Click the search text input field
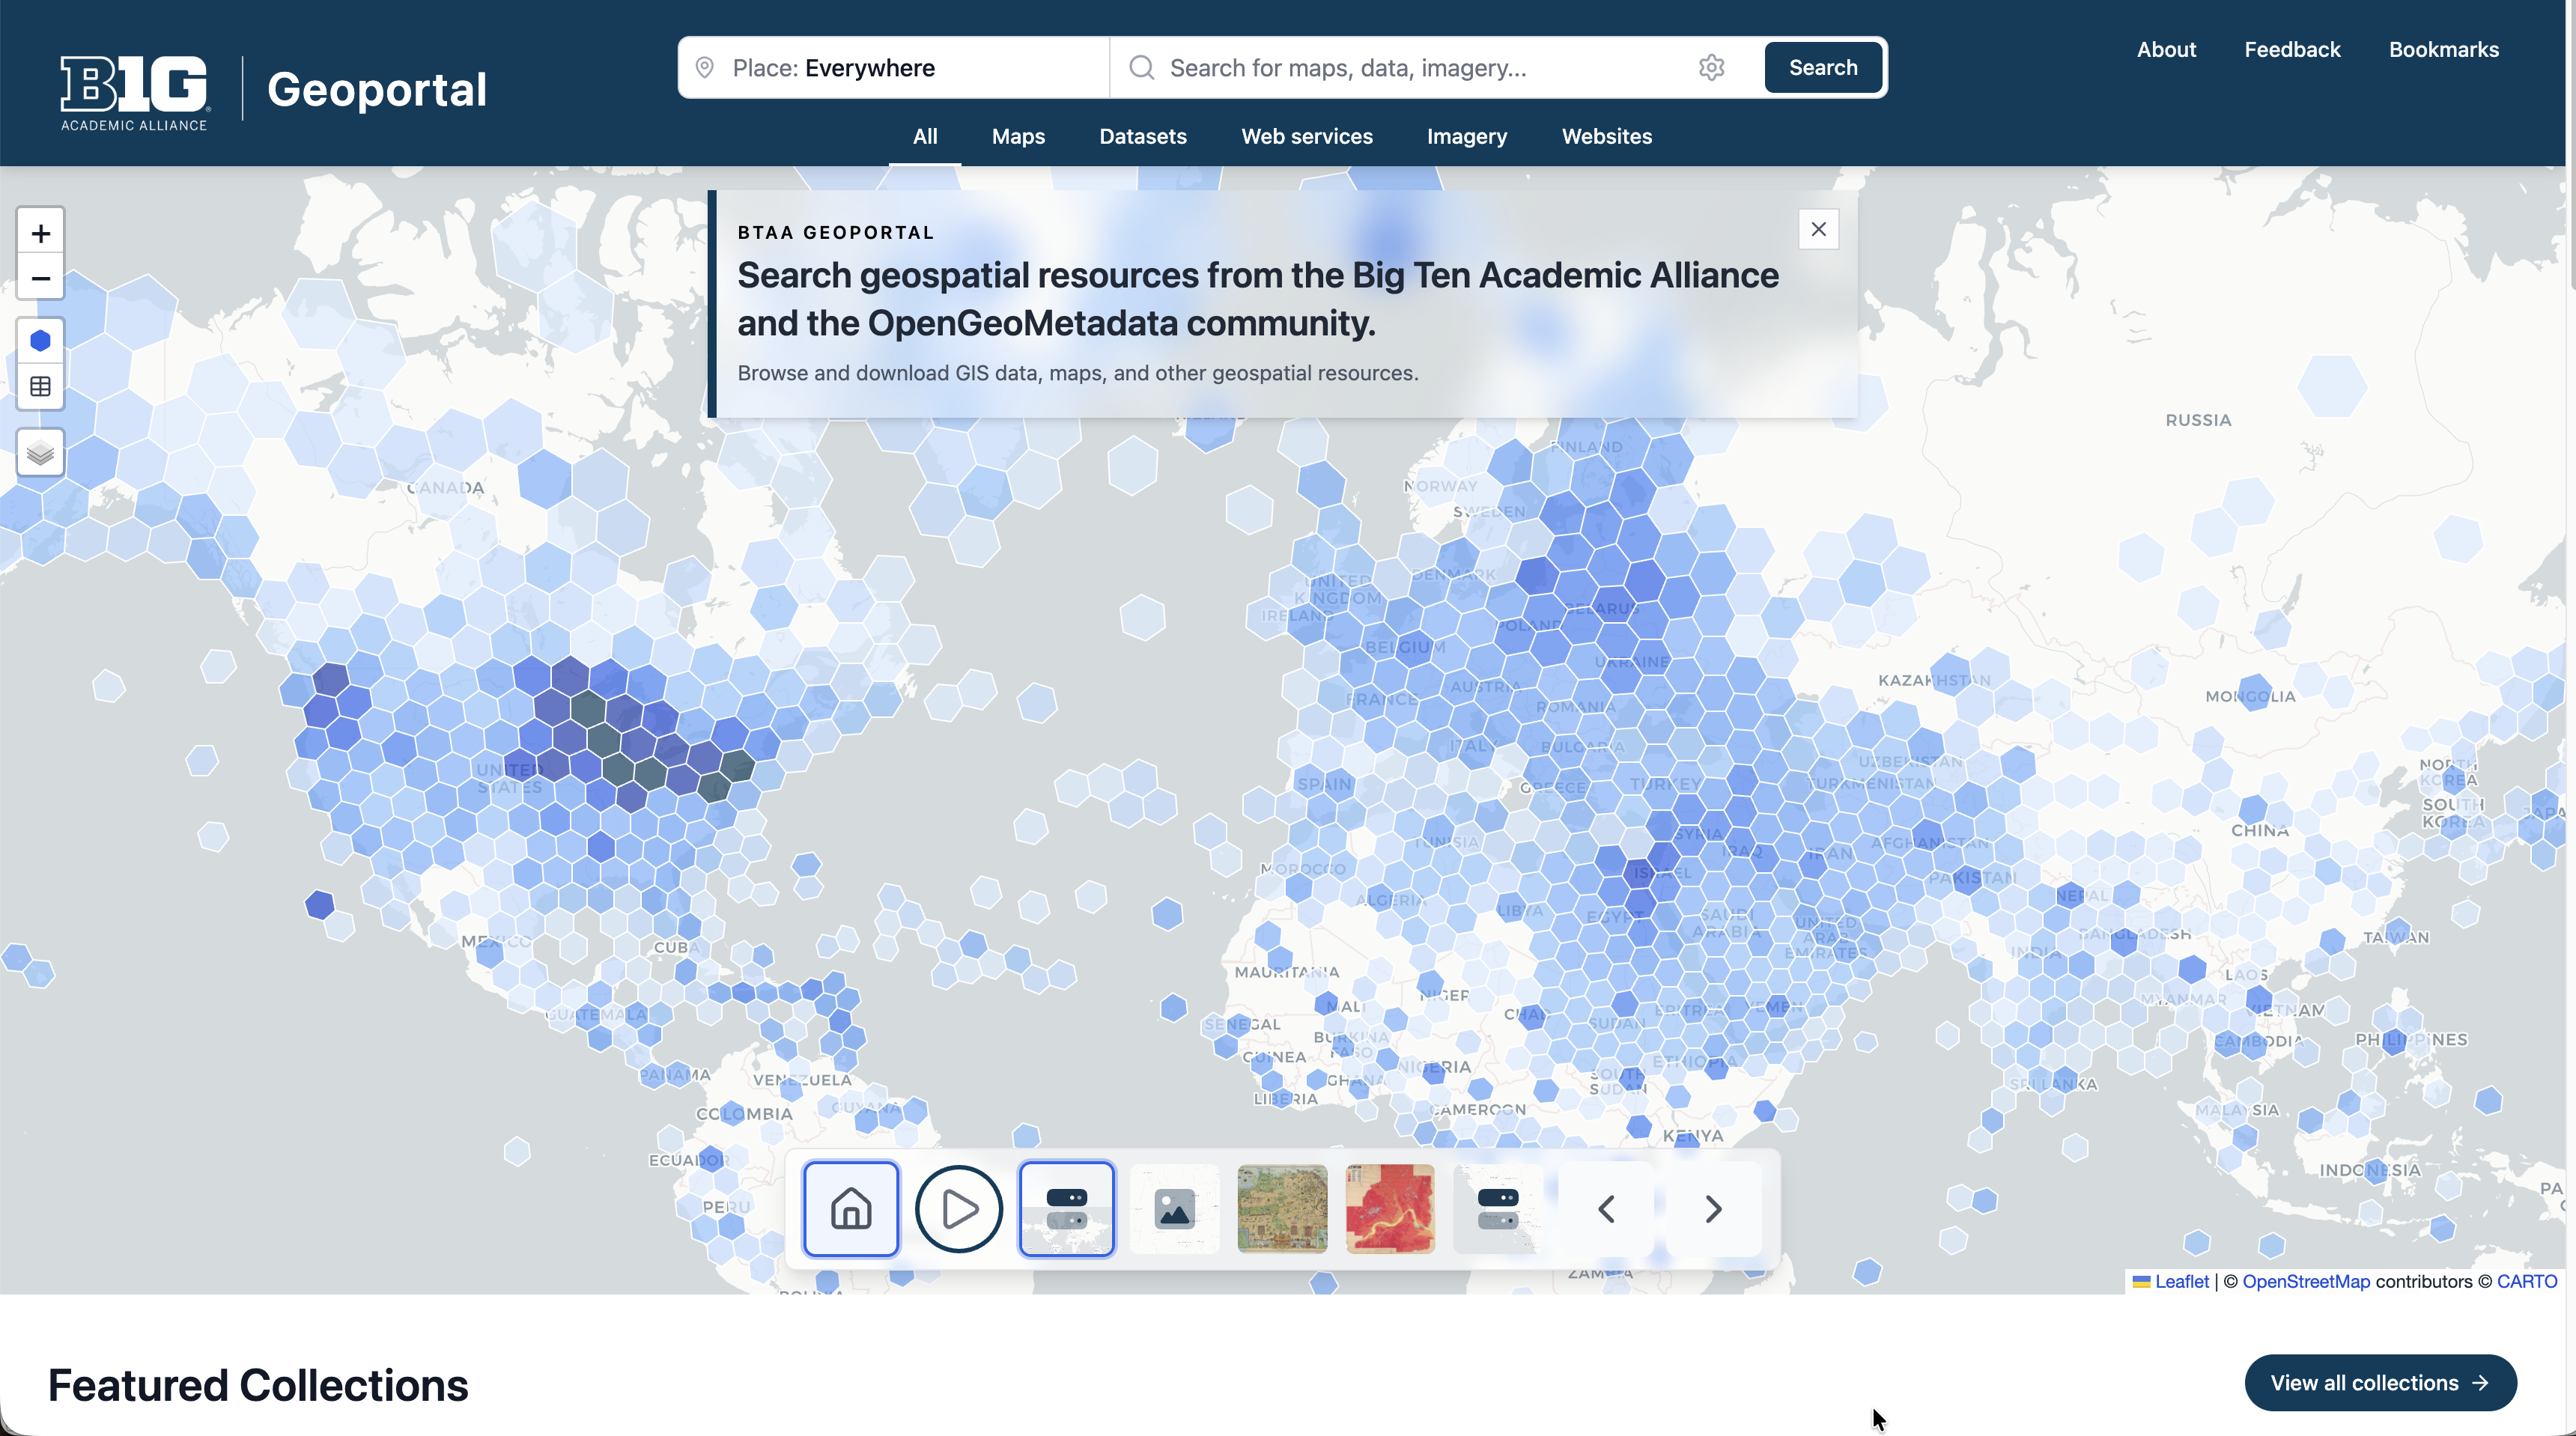The height and width of the screenshot is (1436, 2576). 1420,68
